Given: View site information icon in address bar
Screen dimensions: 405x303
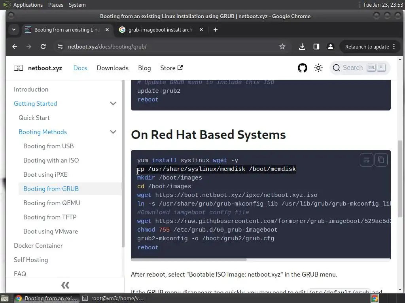Looking at the screenshot, I should point(60,47).
